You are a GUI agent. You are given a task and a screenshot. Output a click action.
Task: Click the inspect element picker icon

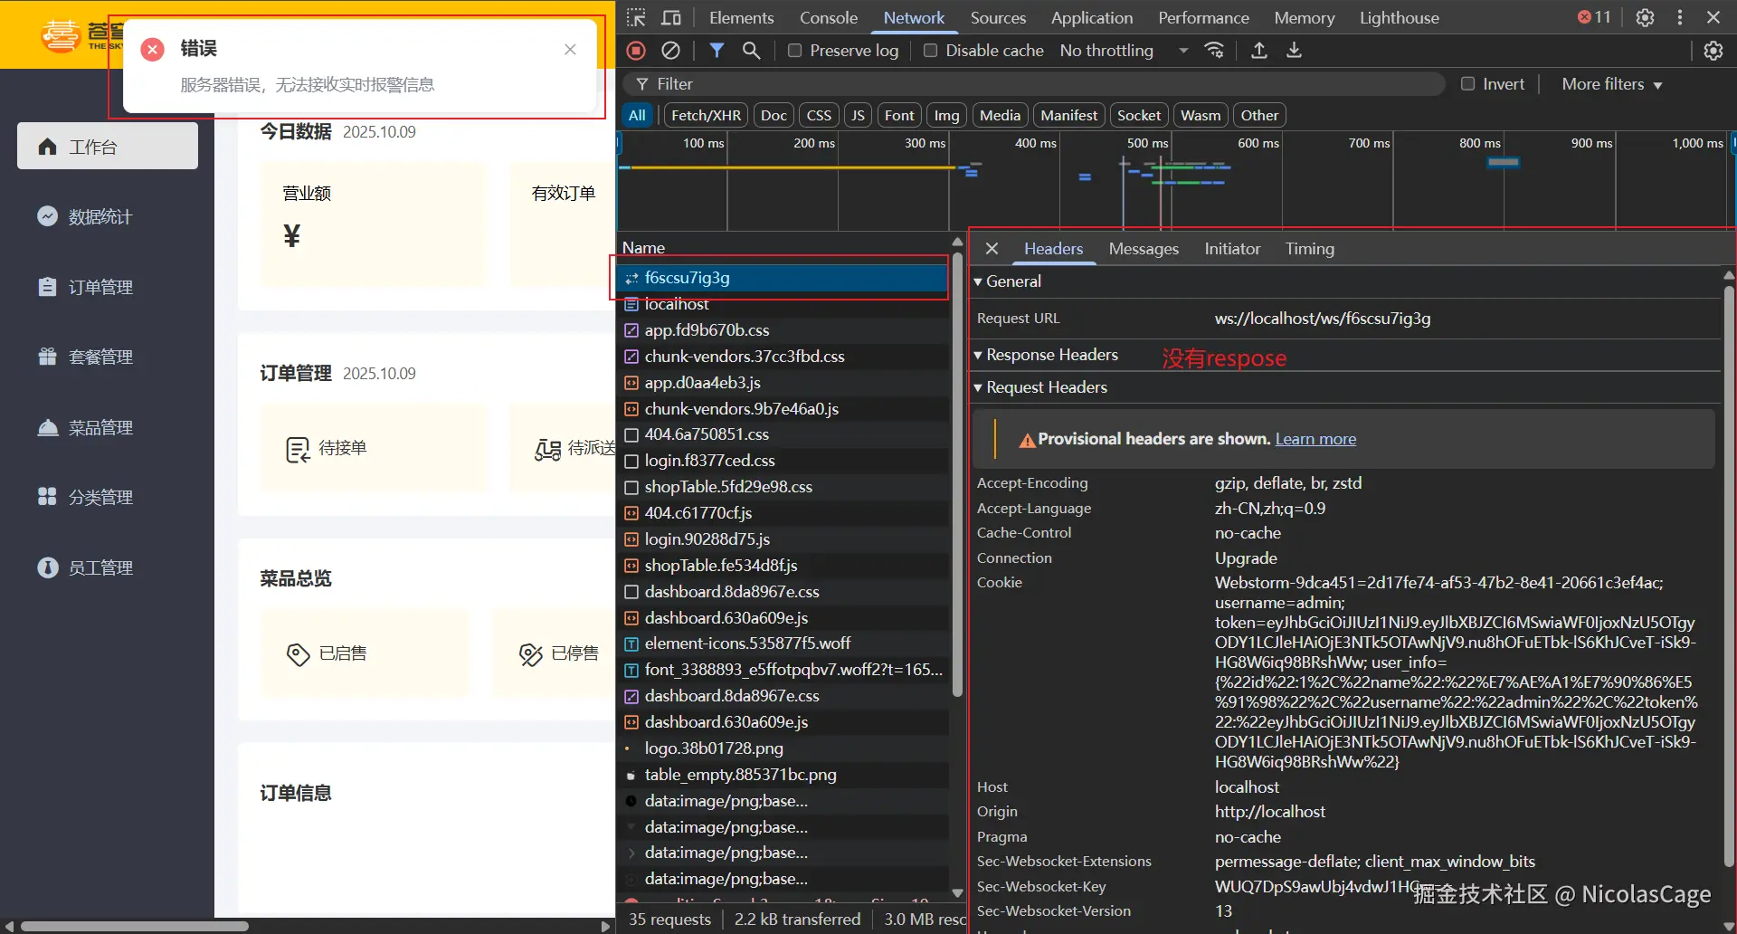(x=636, y=18)
